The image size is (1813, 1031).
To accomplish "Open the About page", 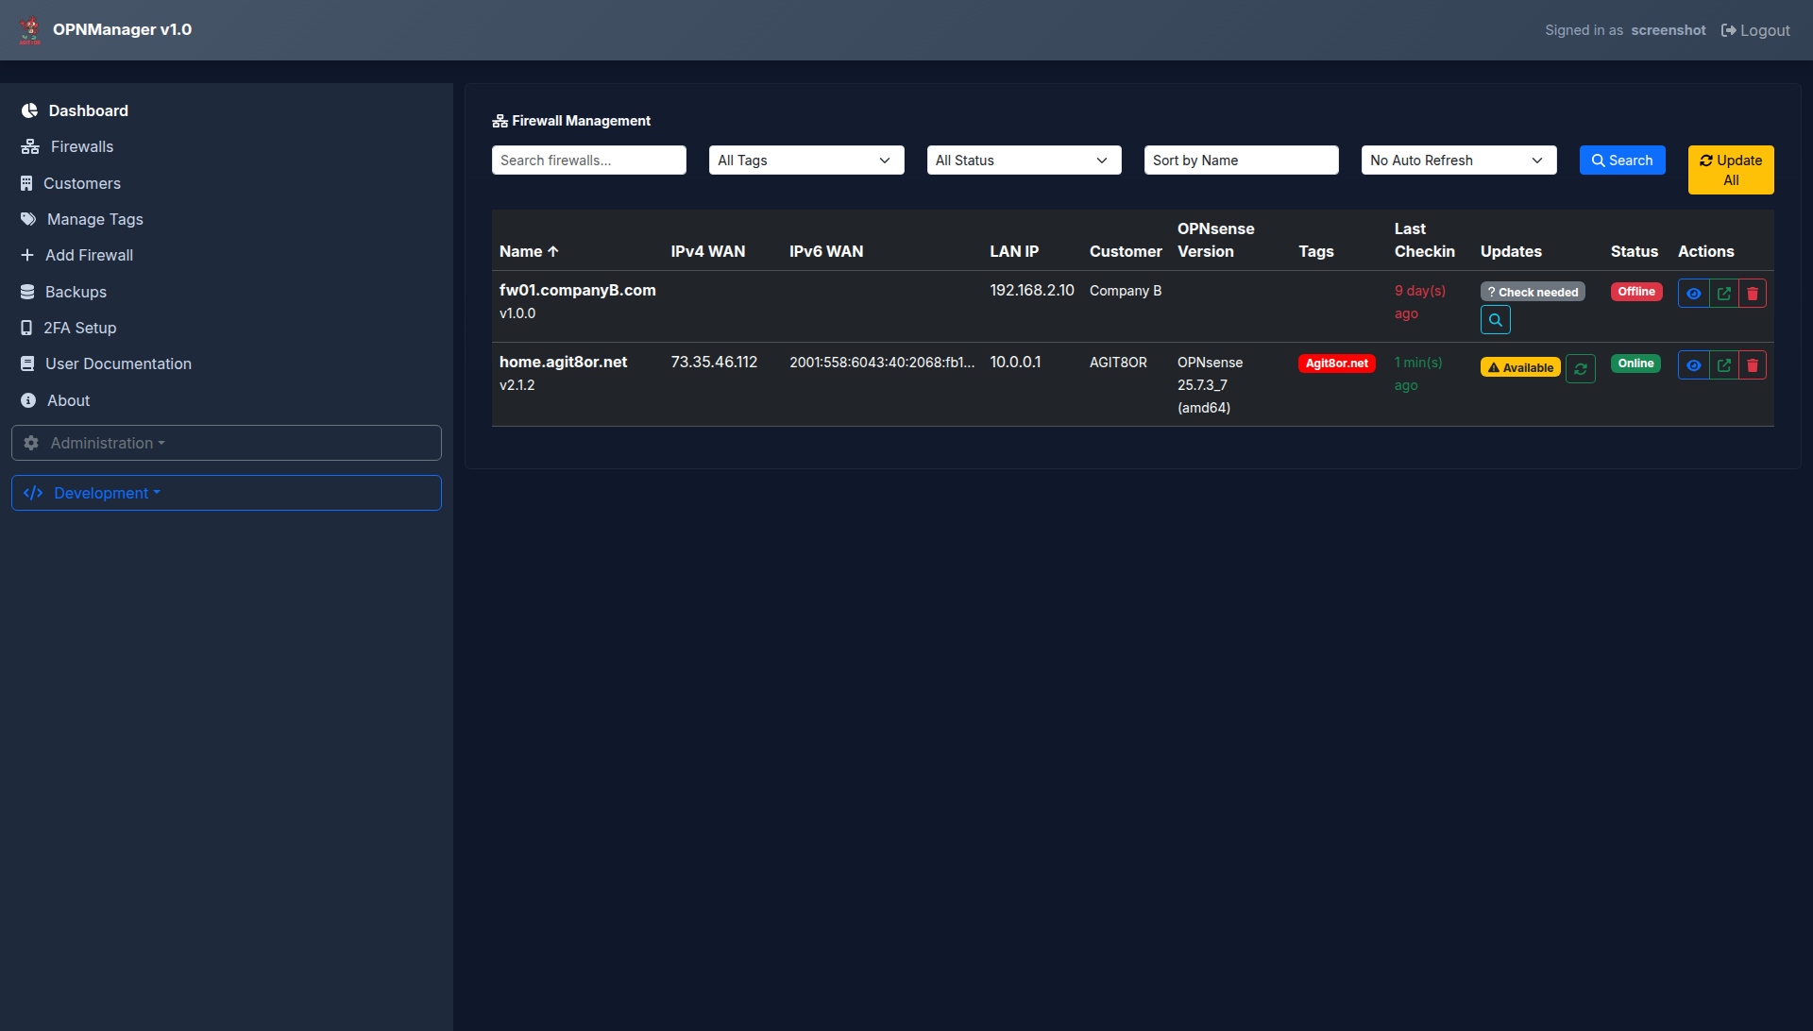I will point(55,400).
